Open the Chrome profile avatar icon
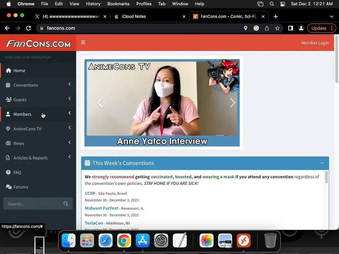This screenshot has height=254, width=339. (x=301, y=28)
